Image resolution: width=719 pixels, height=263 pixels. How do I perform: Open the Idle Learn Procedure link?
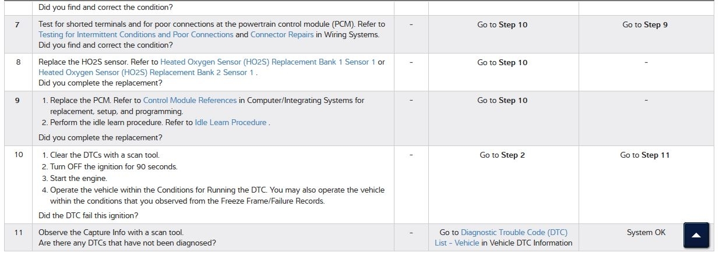[x=231, y=122]
